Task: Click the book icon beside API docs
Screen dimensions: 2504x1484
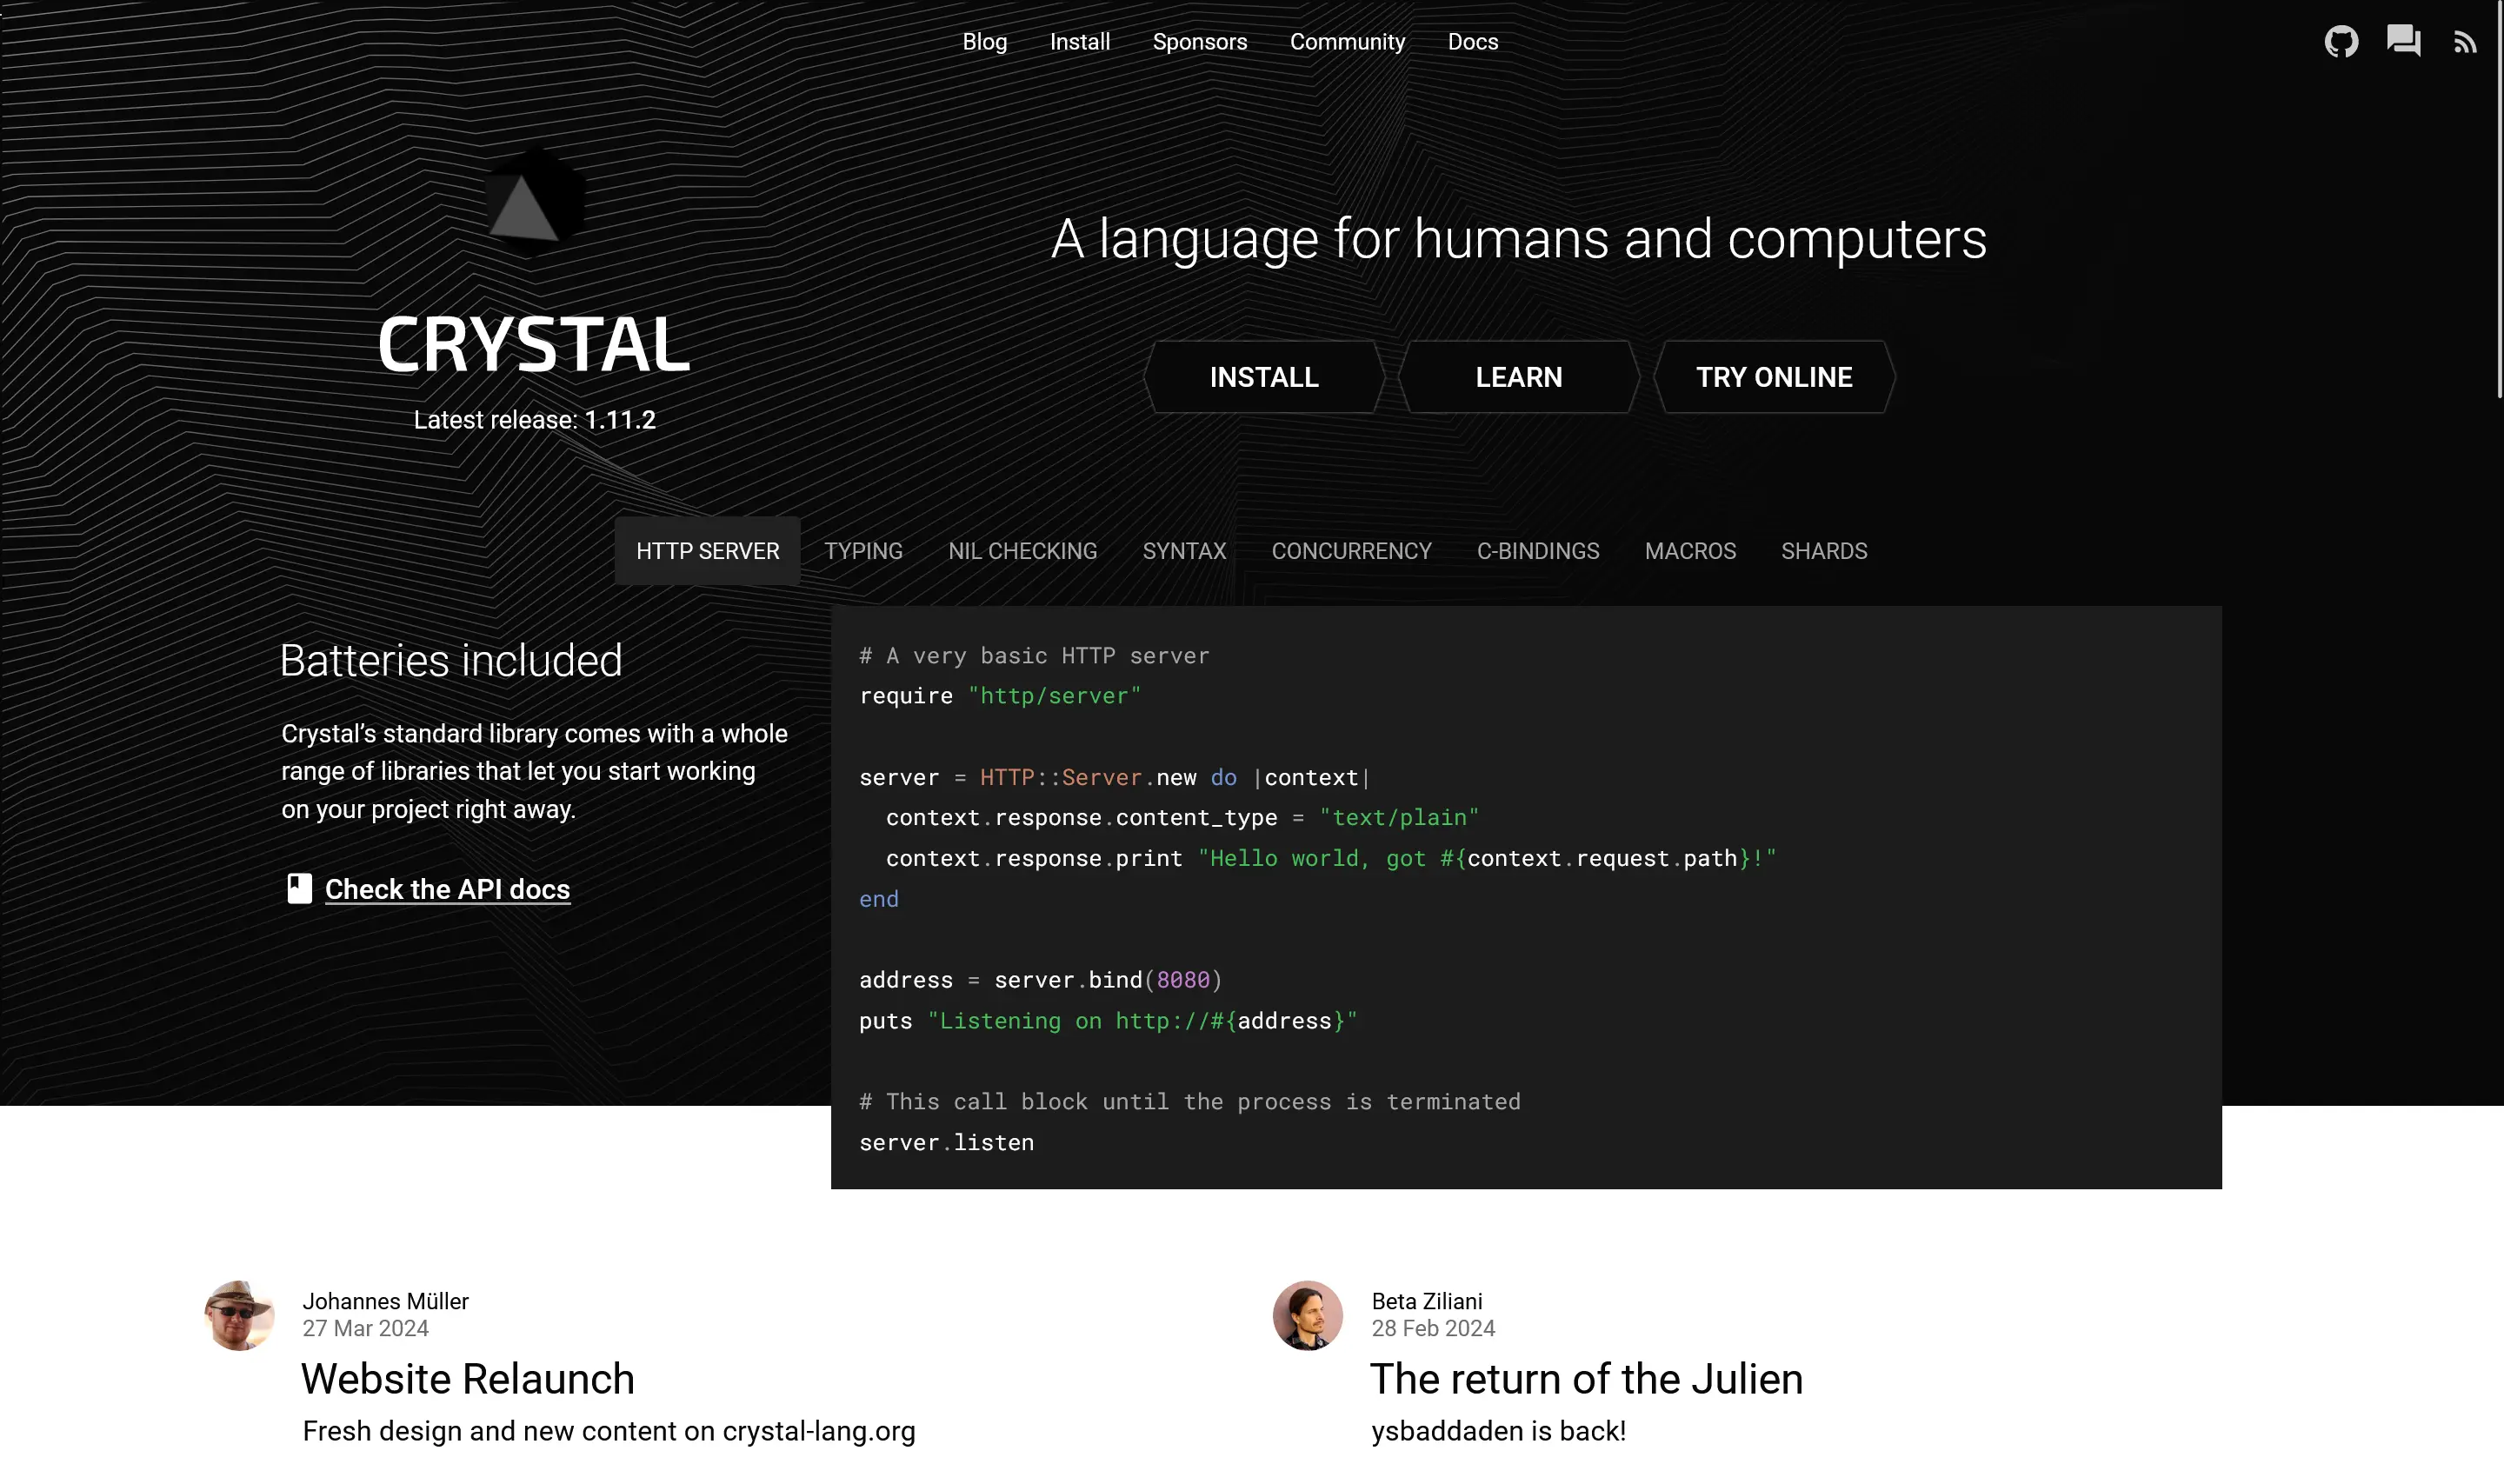Action: point(299,888)
